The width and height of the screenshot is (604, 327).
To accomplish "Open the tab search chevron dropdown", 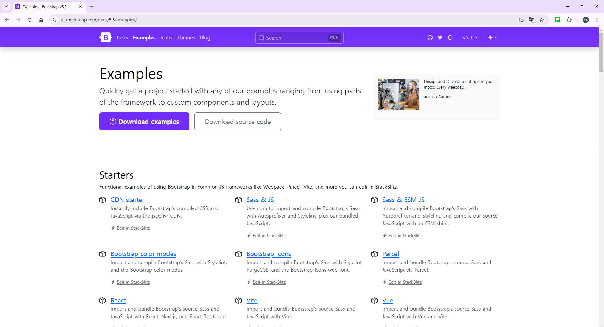I will pyautogui.click(x=6, y=6).
